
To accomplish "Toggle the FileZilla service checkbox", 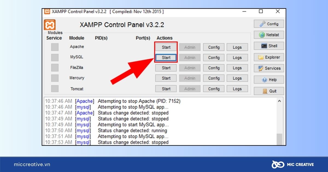I will [x=55, y=68].
